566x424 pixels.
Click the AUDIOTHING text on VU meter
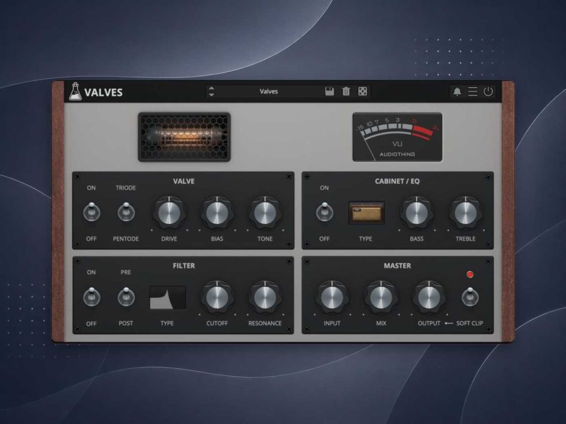[397, 155]
